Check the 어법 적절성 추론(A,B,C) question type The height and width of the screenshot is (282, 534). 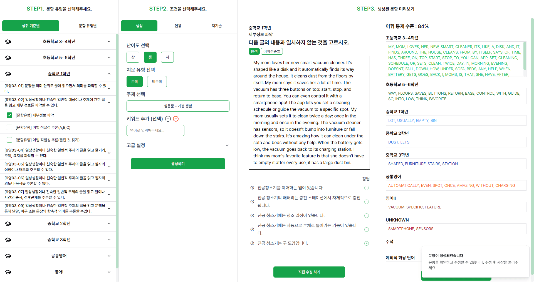[9, 127]
